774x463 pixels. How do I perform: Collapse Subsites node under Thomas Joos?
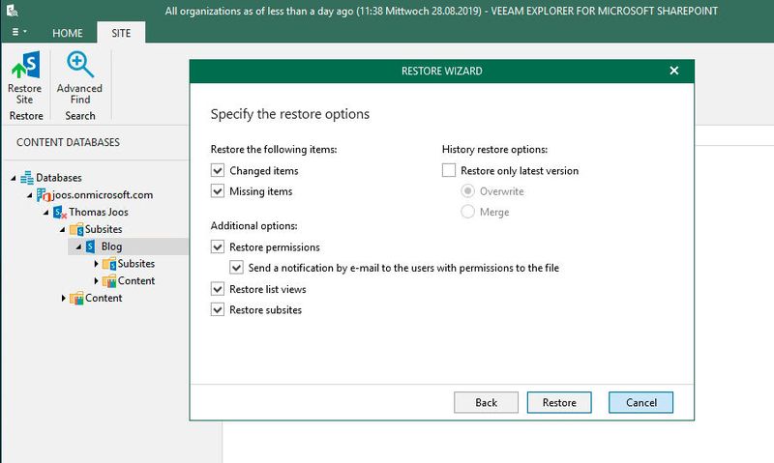tap(63, 230)
